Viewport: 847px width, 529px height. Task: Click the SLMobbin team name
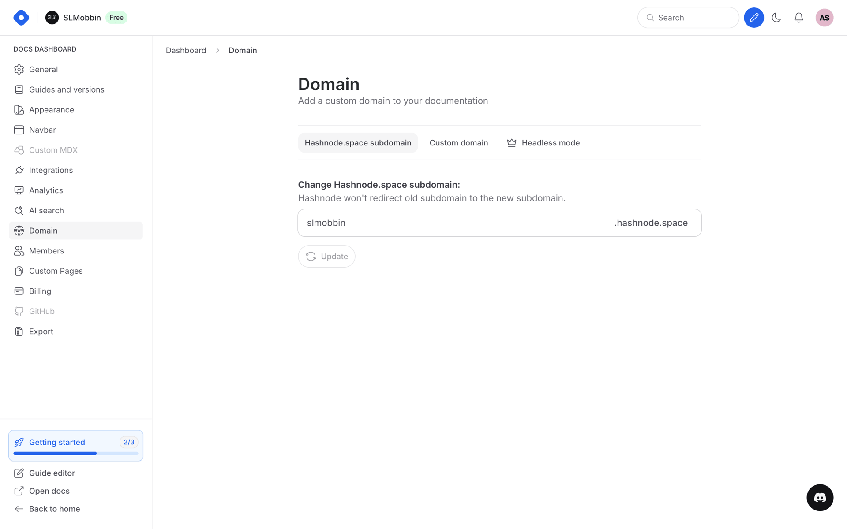82,18
